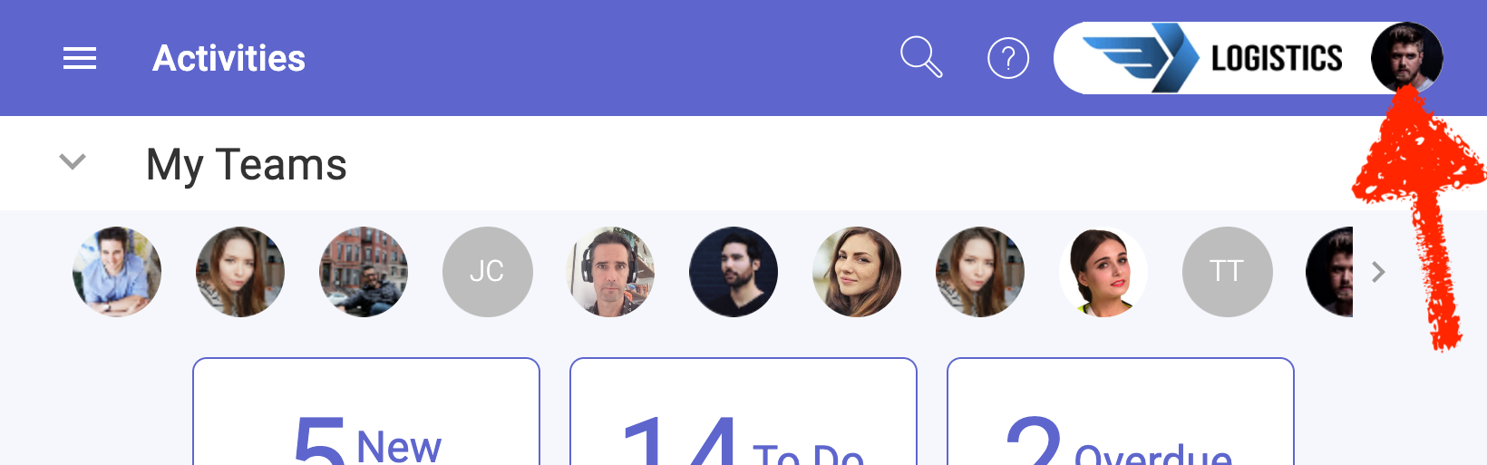Open search with the magnifier icon

pos(921,57)
